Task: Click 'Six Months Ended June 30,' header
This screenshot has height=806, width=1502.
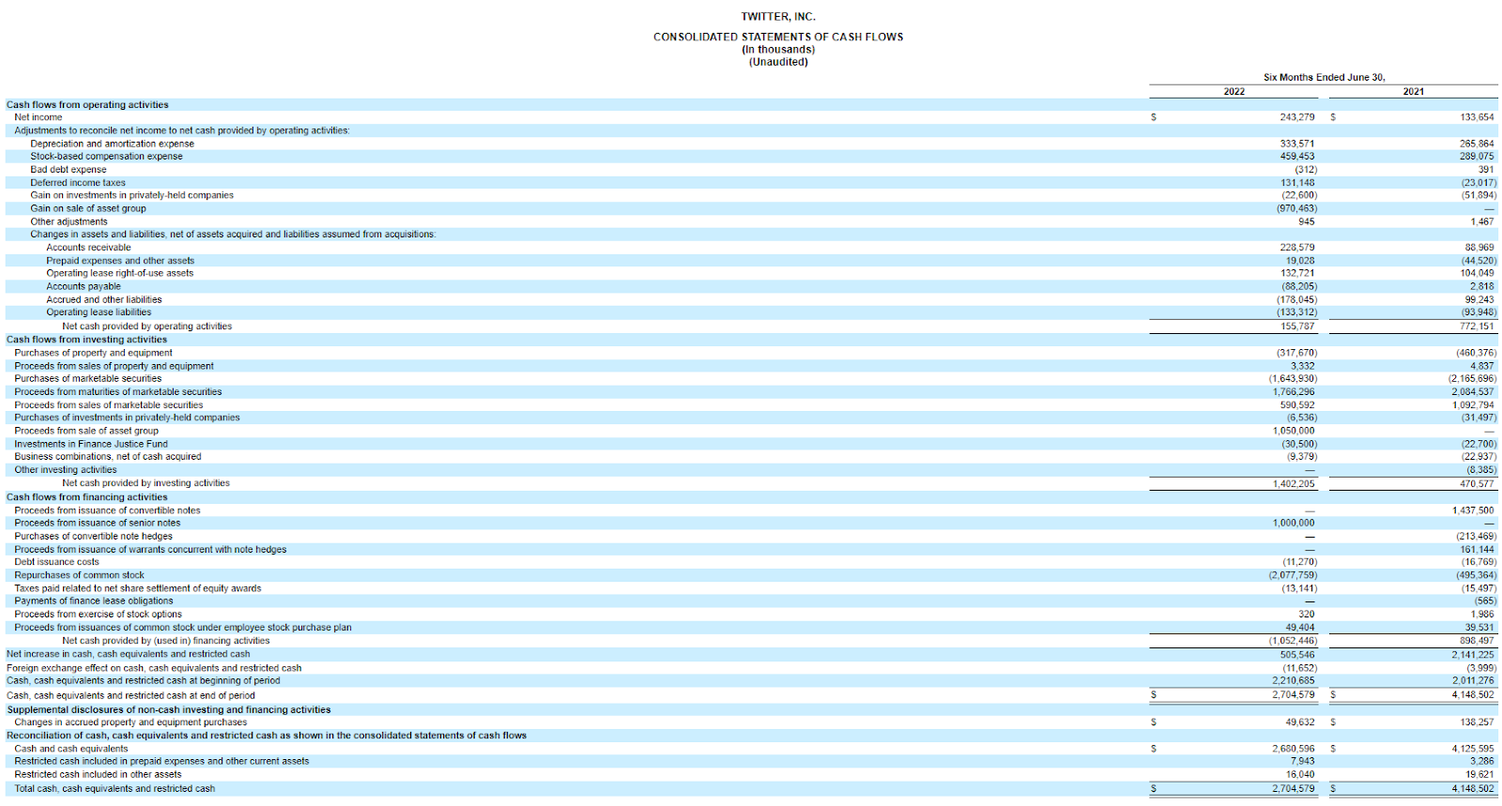Action: point(1324,78)
